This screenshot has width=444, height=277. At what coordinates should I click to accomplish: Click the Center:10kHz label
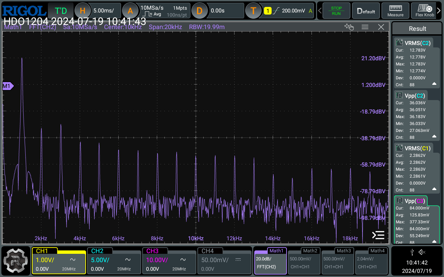[123, 27]
